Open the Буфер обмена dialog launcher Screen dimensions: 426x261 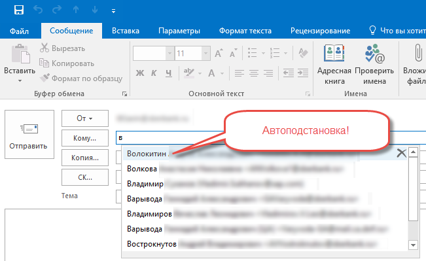pos(124,94)
